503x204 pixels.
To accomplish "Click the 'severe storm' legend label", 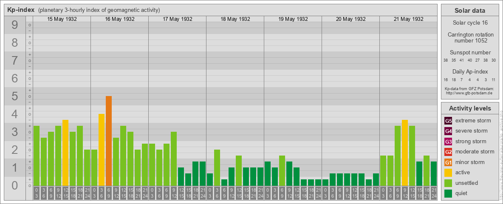I will pos(472,131).
